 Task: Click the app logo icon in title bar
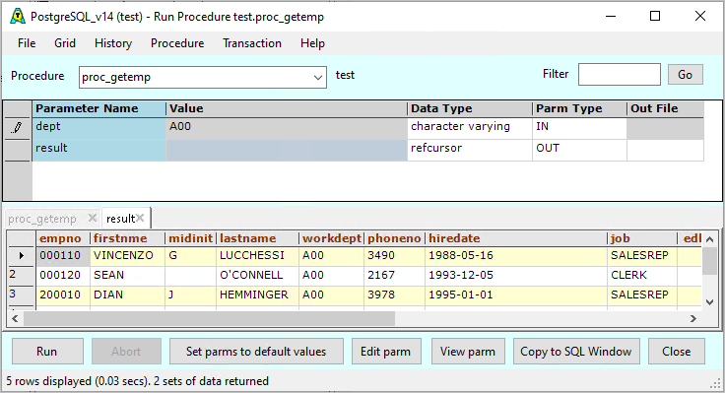18,17
